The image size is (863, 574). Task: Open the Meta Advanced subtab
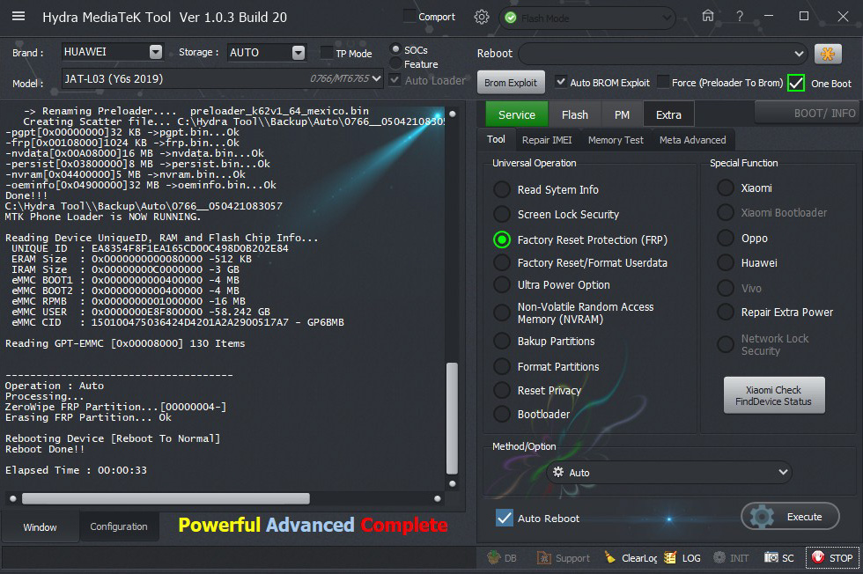pos(692,140)
